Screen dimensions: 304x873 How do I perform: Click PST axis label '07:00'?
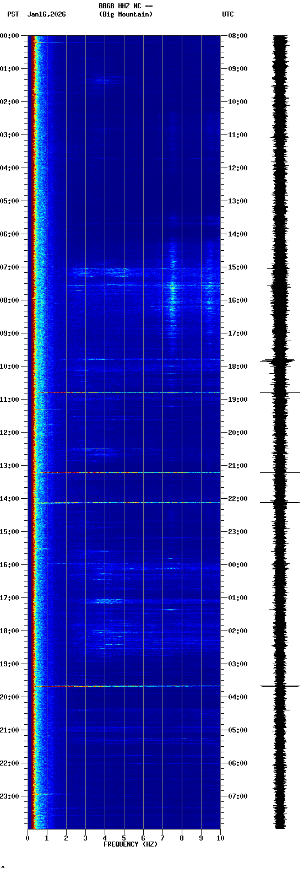(9, 267)
